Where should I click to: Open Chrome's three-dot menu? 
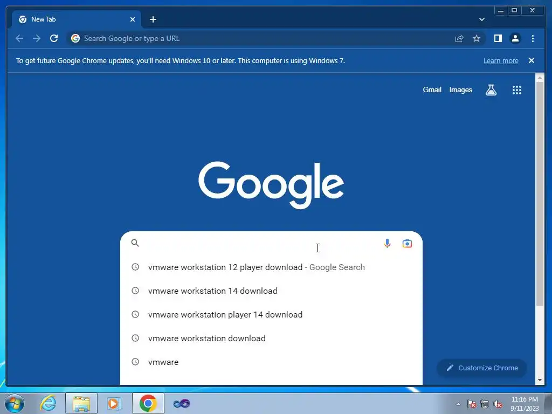[533, 38]
